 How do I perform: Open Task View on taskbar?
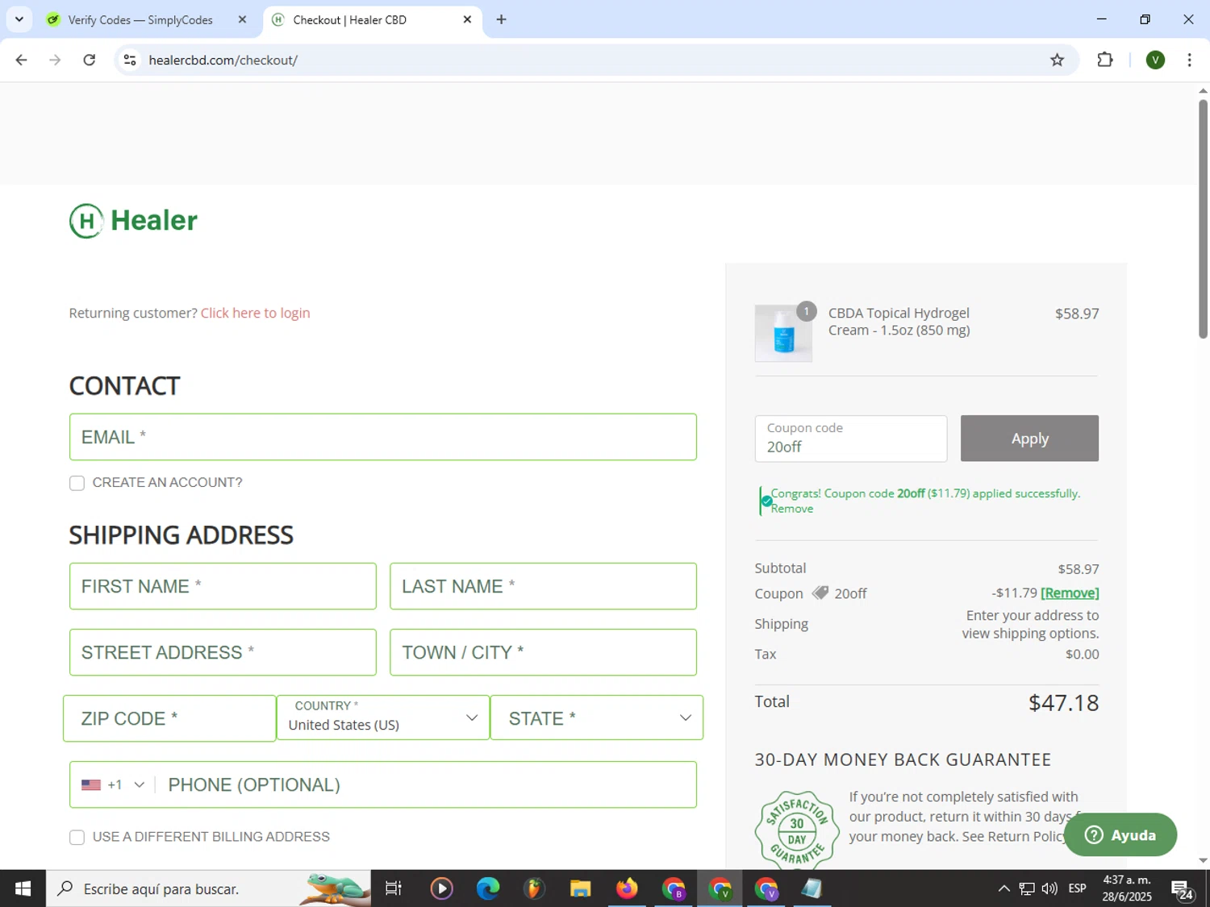[394, 888]
